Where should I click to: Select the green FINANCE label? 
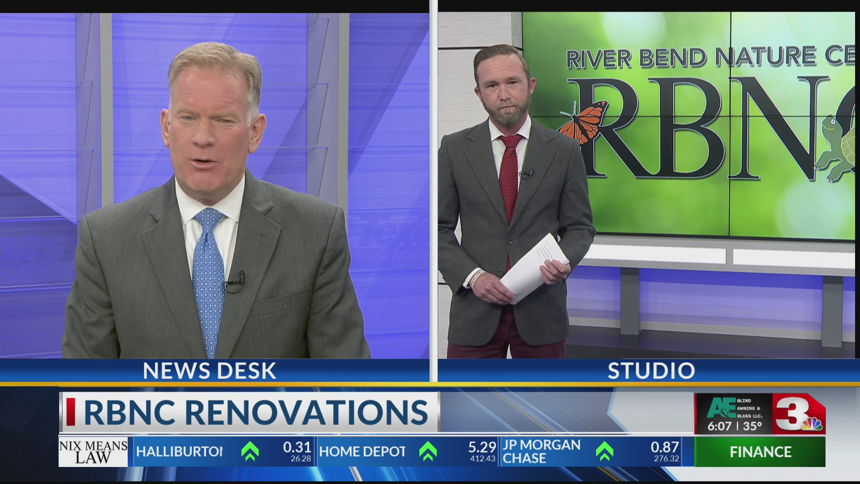click(x=760, y=452)
